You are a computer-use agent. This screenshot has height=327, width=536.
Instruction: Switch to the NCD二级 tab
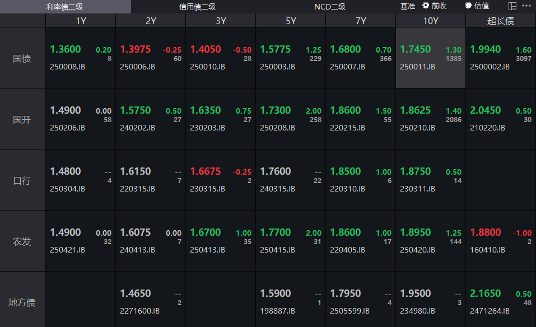click(x=330, y=7)
